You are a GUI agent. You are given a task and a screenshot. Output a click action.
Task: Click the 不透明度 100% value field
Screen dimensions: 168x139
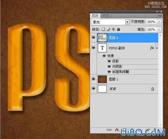pos(151,22)
